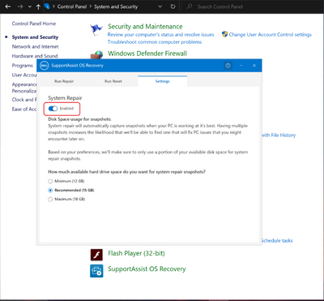324x301 pixels.
Task: Click the Dell logo in SupportAssist title bar
Action: pos(44,66)
